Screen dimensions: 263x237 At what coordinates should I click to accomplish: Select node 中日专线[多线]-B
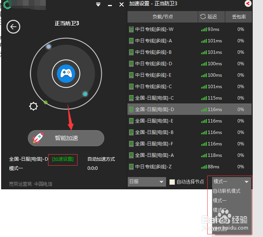click(190, 52)
